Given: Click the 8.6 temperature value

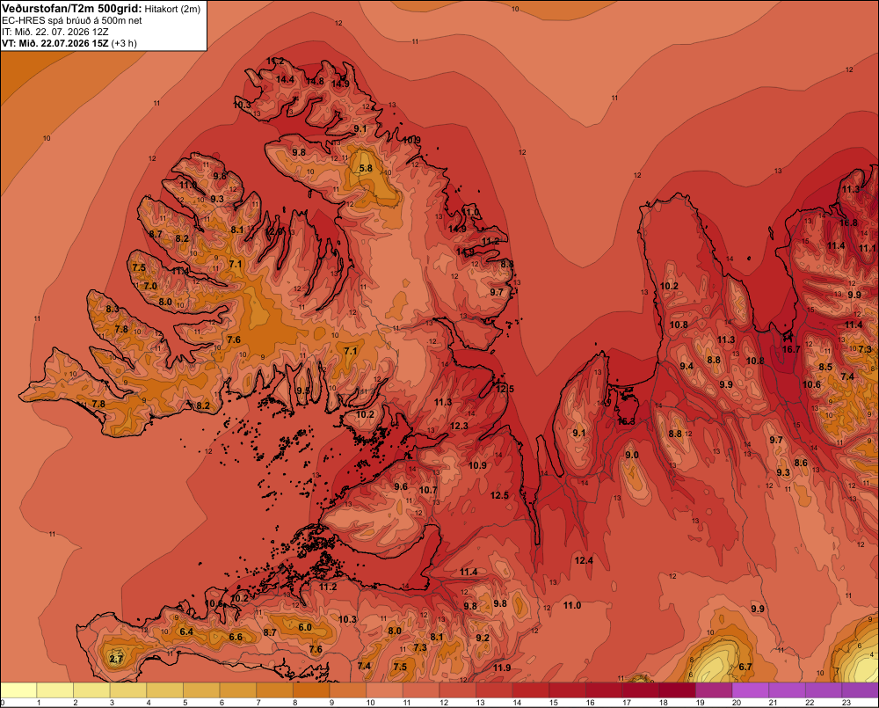Looking at the screenshot, I should [801, 463].
